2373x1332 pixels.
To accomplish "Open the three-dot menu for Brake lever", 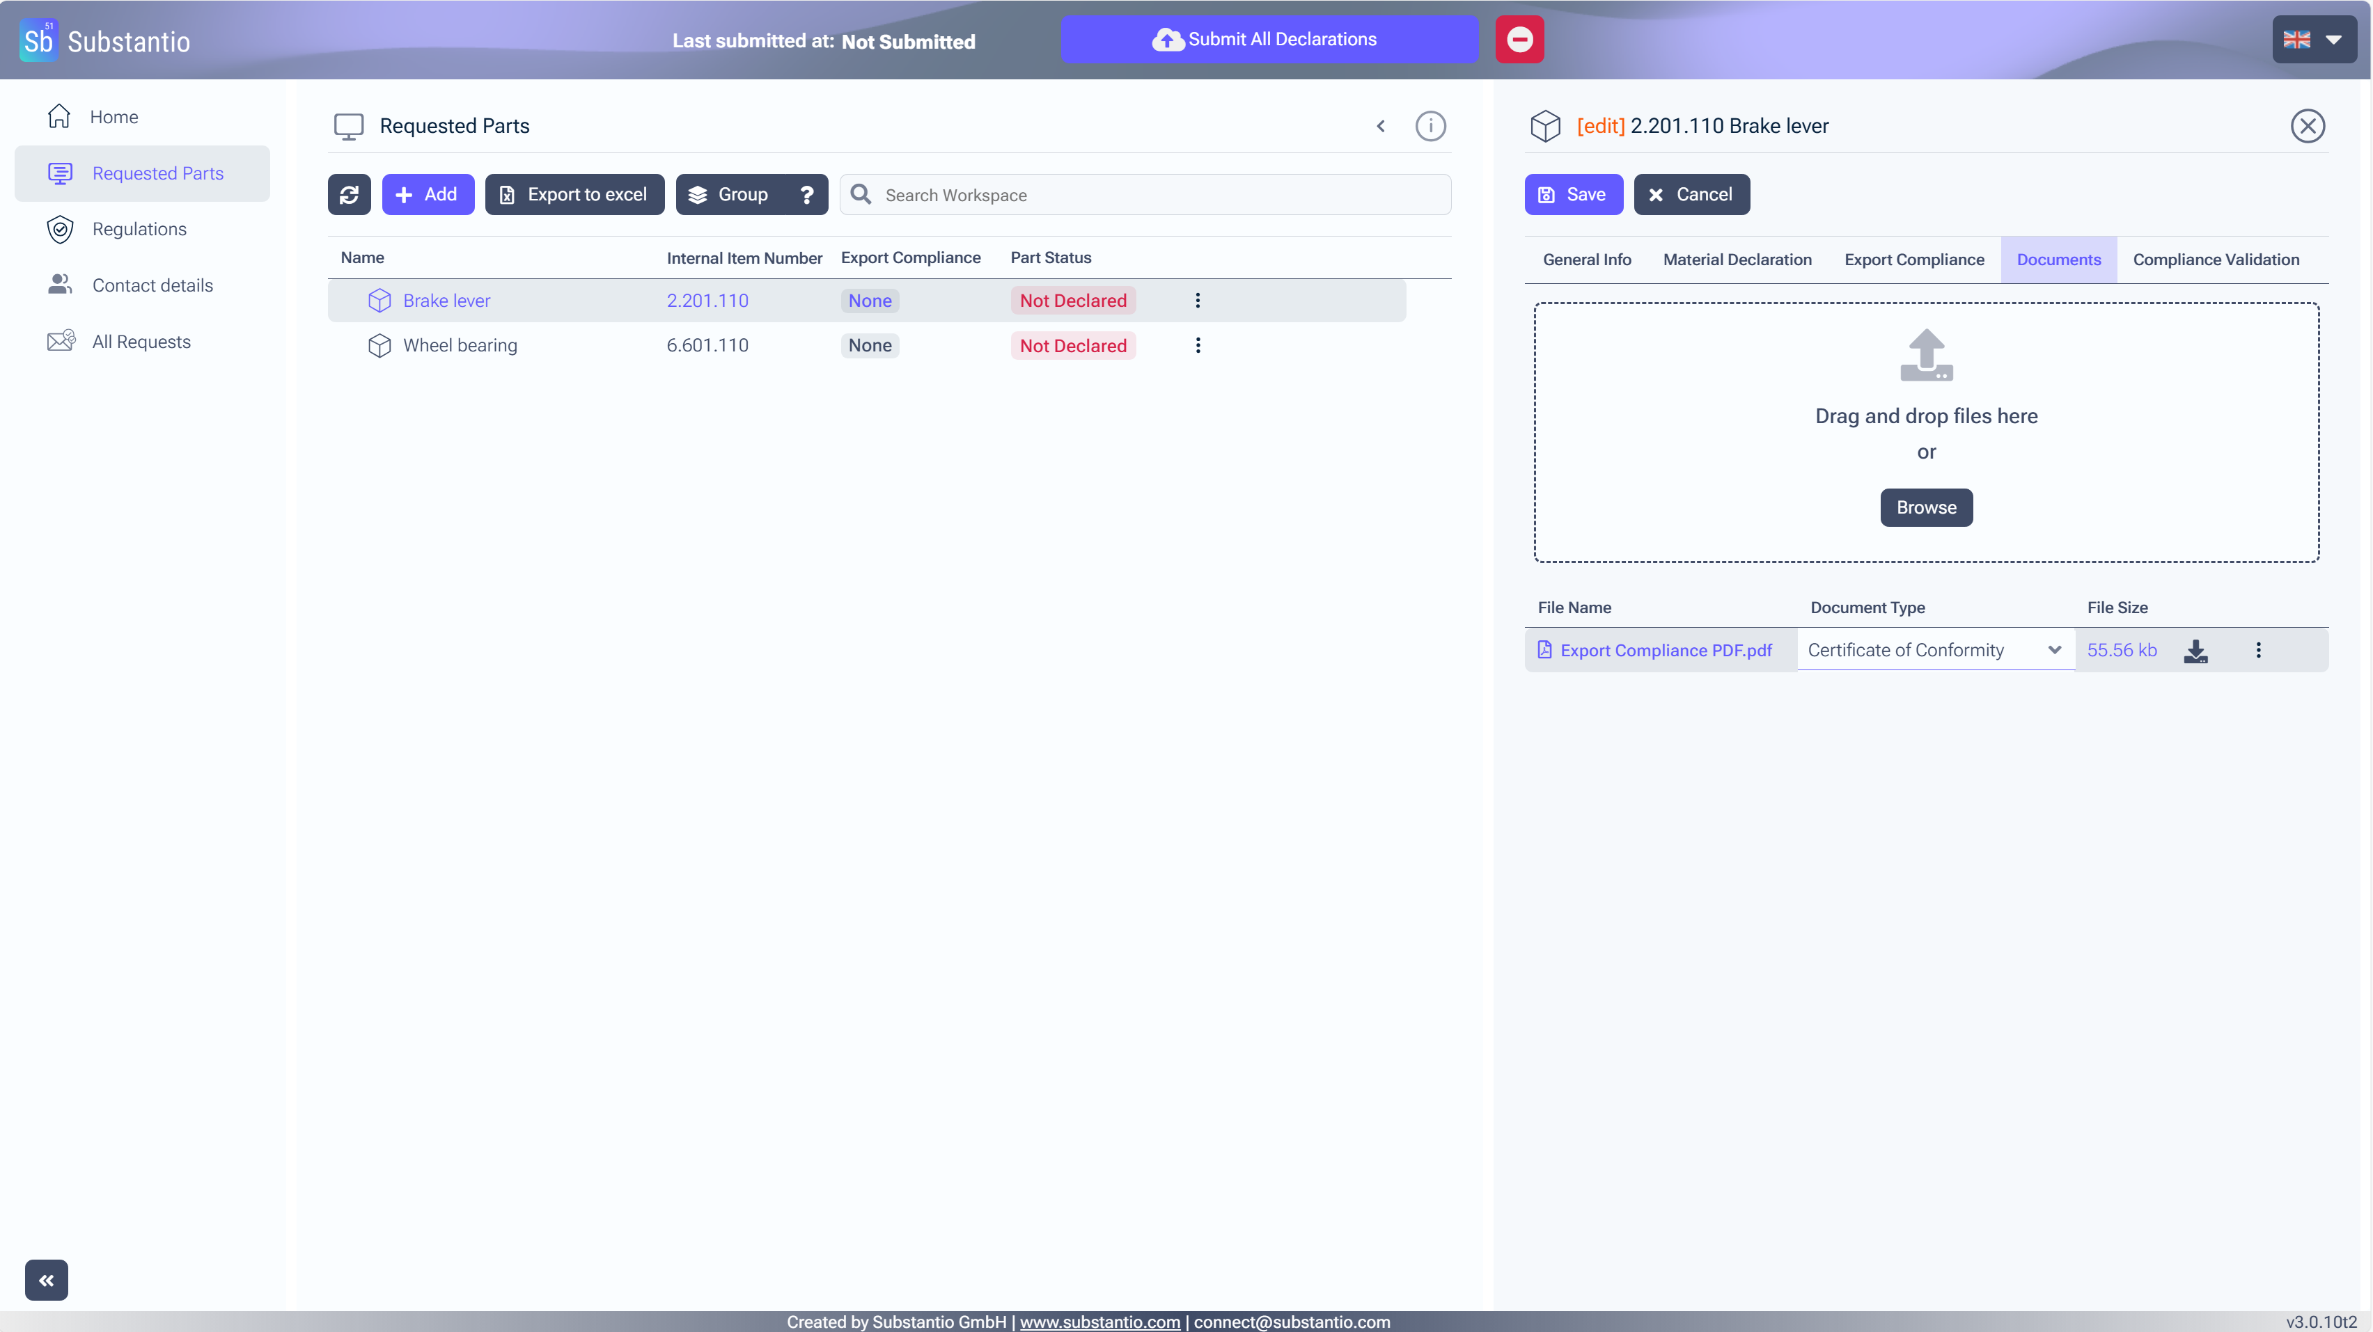I will coord(1197,300).
